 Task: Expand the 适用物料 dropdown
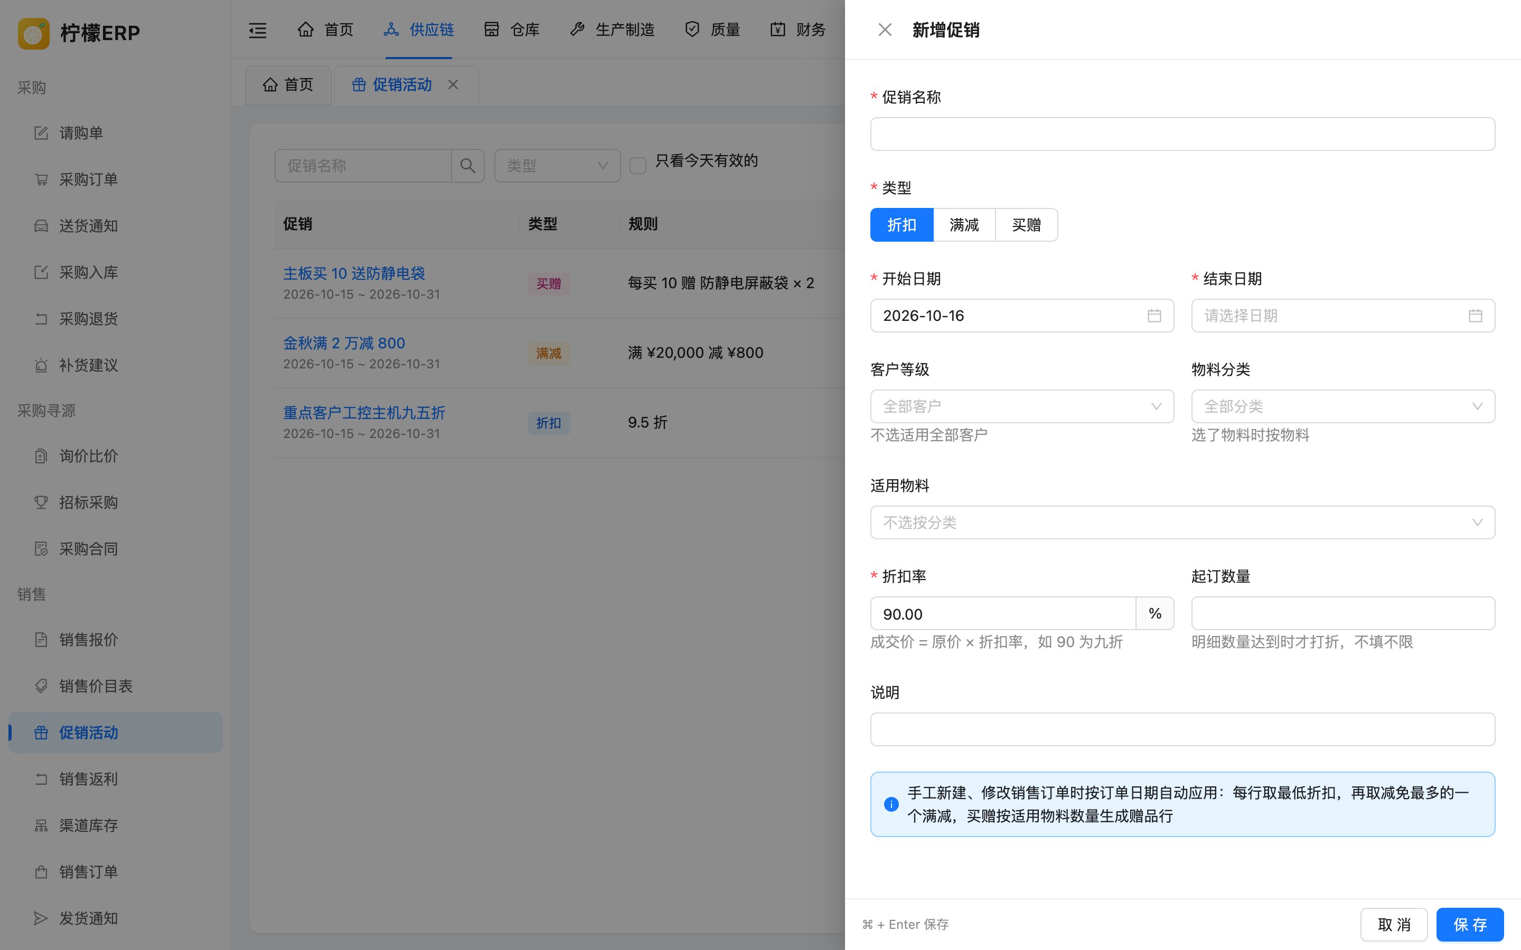coord(1182,522)
